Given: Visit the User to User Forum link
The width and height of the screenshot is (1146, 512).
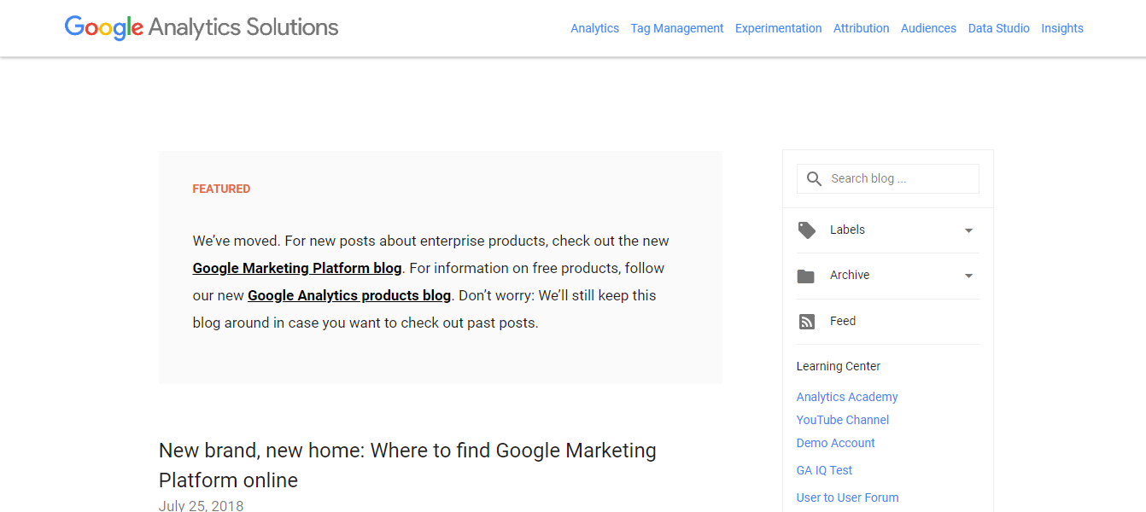Looking at the screenshot, I should (x=847, y=497).
